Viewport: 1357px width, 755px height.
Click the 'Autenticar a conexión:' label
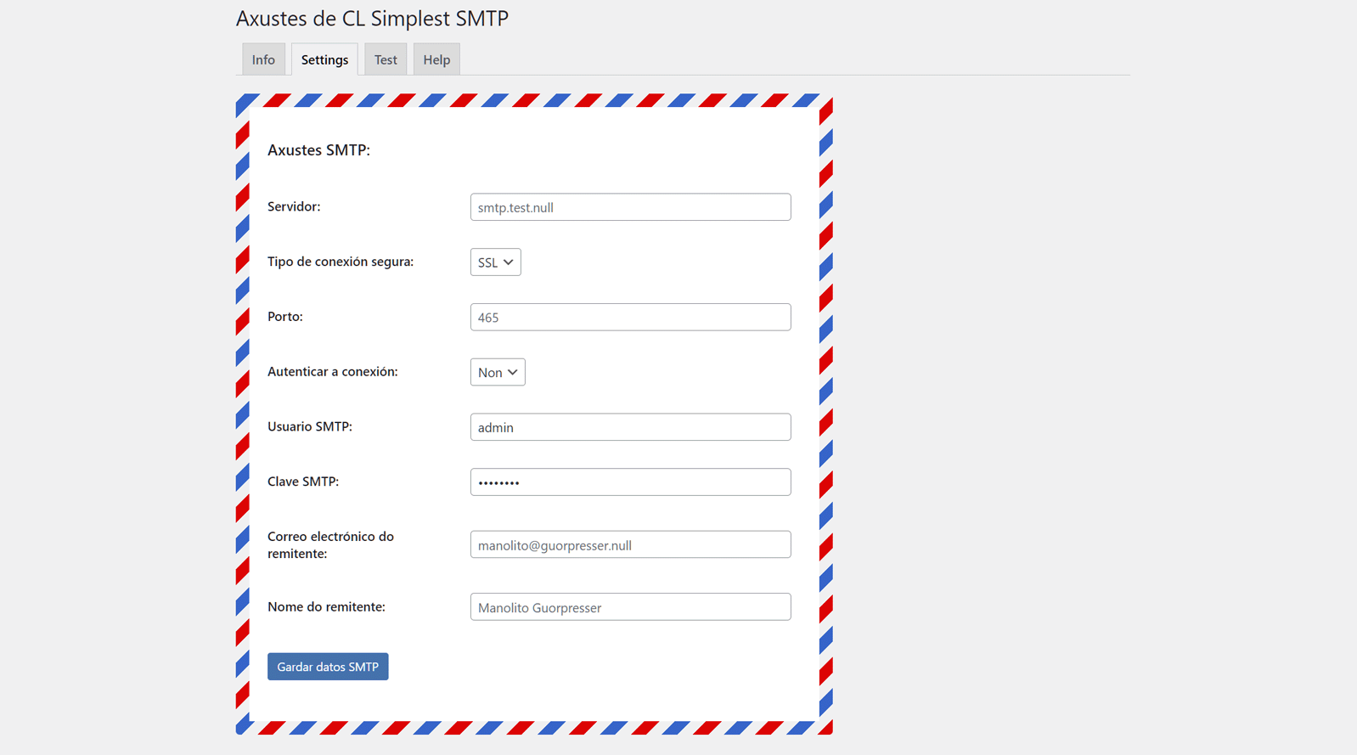coord(332,372)
